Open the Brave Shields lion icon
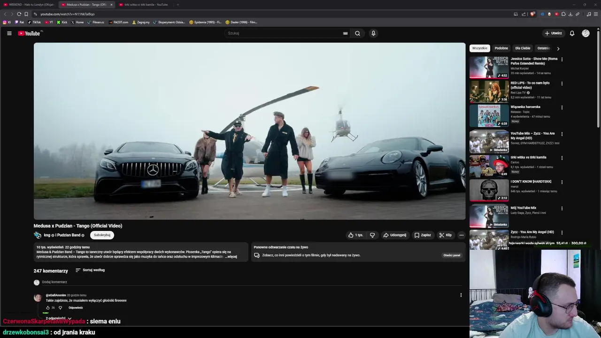The width and height of the screenshot is (601, 338). click(x=532, y=14)
